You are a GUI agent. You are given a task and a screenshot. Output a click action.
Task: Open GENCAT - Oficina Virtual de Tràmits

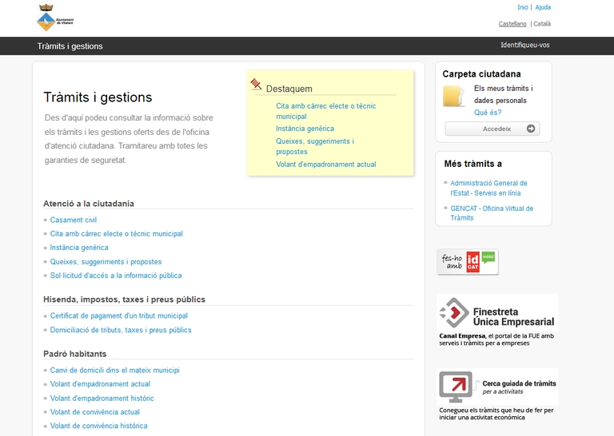(492, 213)
